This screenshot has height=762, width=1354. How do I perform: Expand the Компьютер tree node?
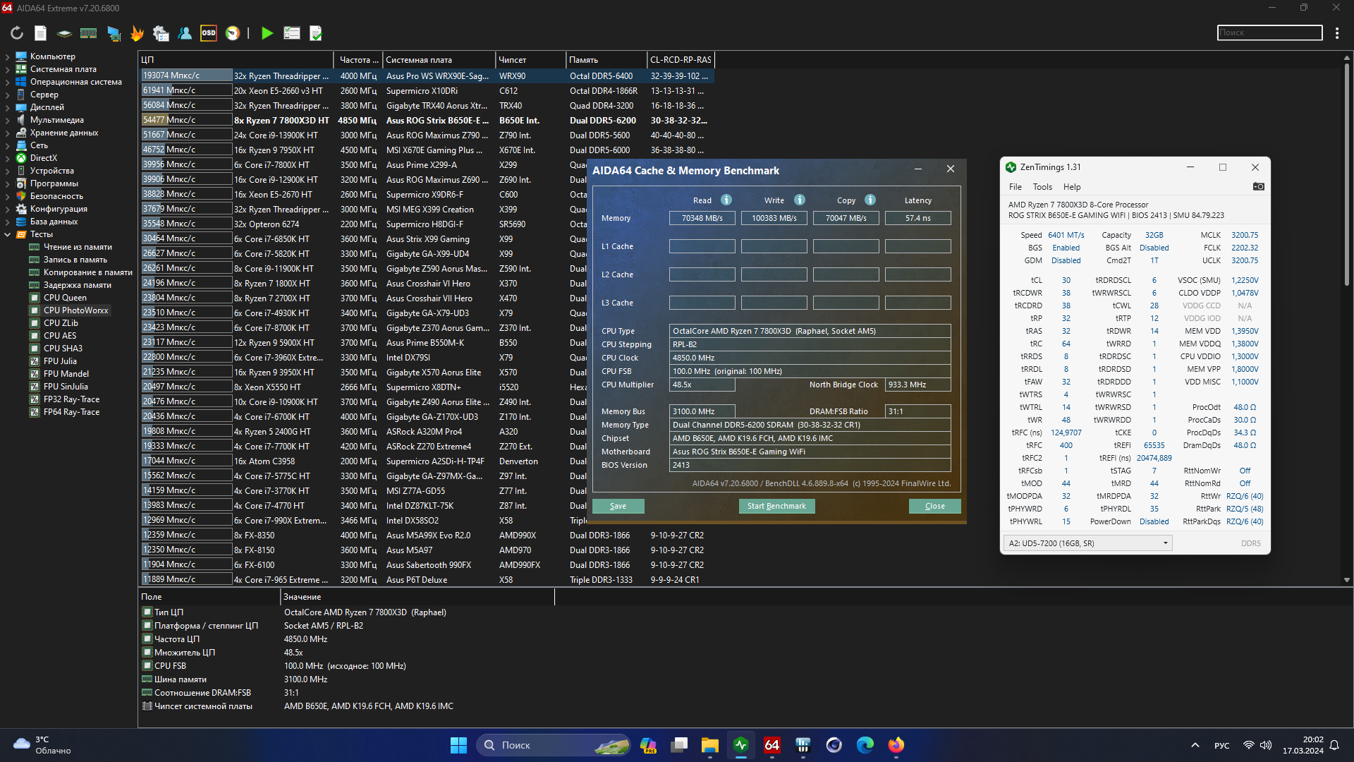point(8,56)
